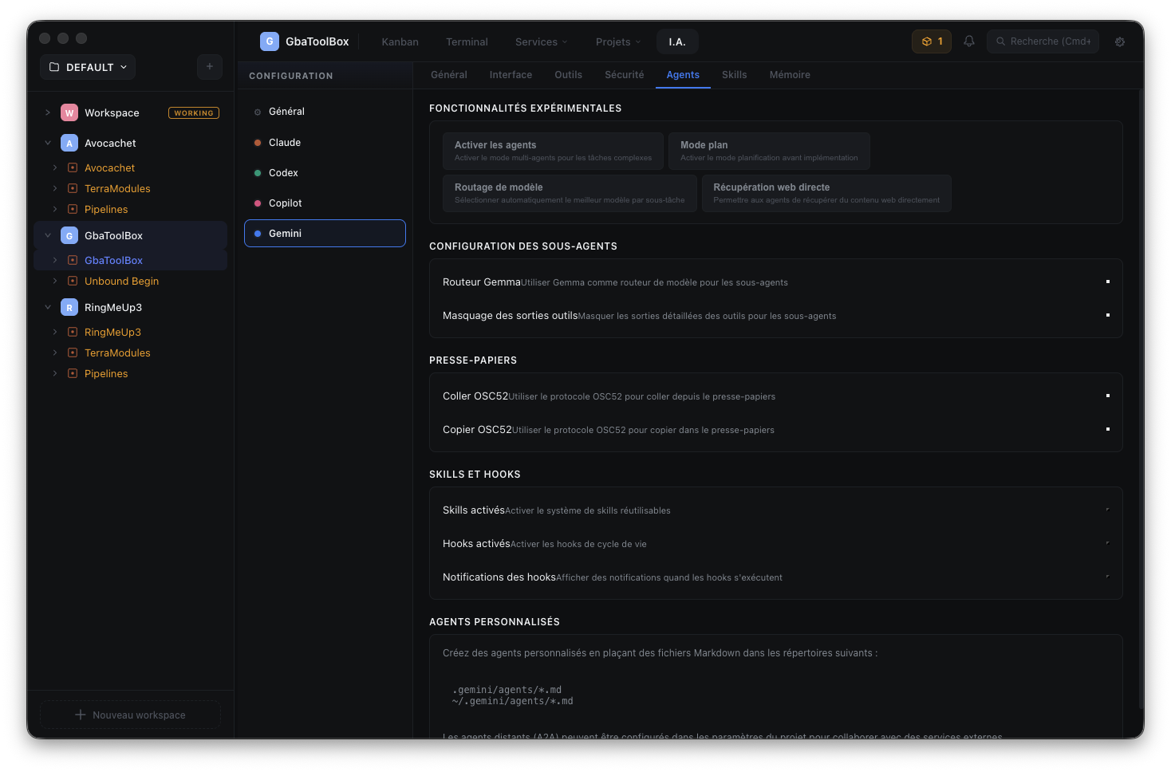The height and width of the screenshot is (772, 1171).
Task: Open the DEFAULT workspace dropdown
Action: point(88,67)
